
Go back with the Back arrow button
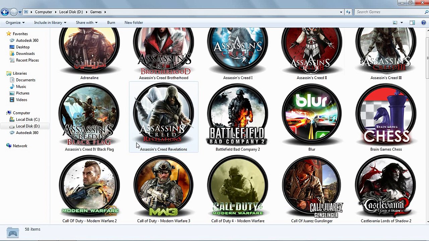click(5, 12)
